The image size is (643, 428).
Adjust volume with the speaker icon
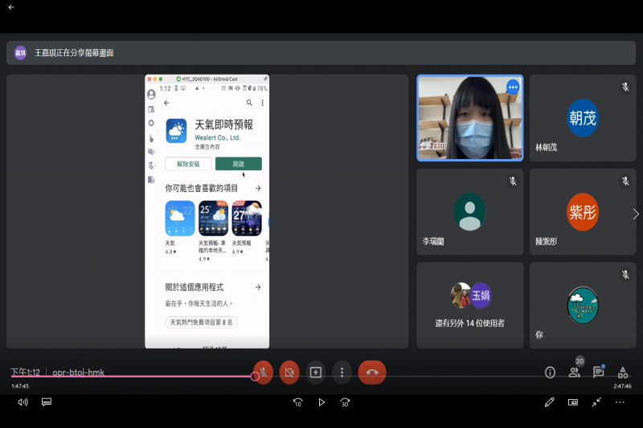[23, 402]
